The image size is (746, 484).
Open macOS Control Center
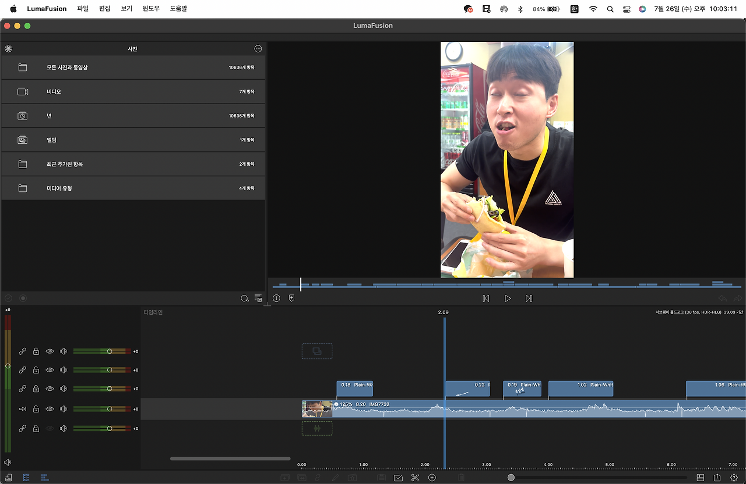click(627, 9)
